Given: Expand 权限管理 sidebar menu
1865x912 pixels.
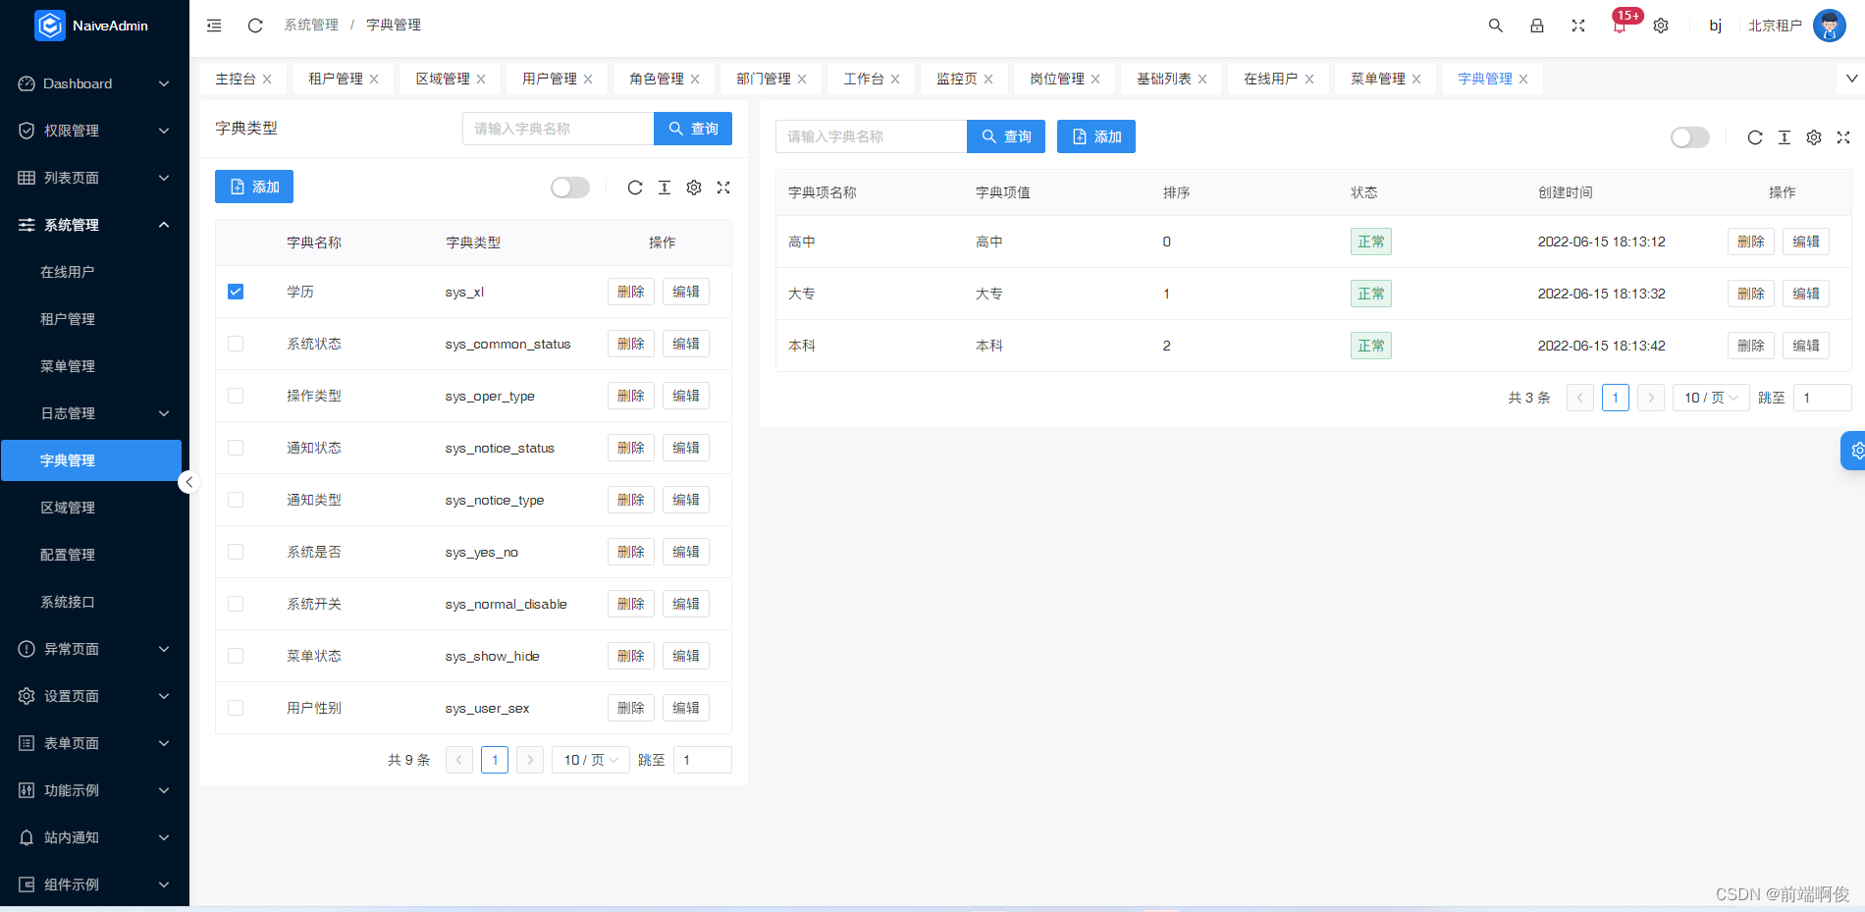Looking at the screenshot, I should click(94, 131).
